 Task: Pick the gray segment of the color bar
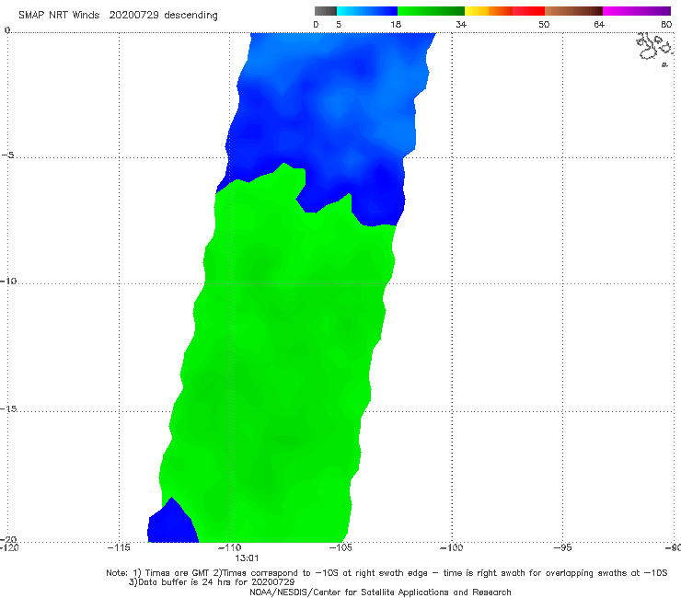tap(325, 11)
